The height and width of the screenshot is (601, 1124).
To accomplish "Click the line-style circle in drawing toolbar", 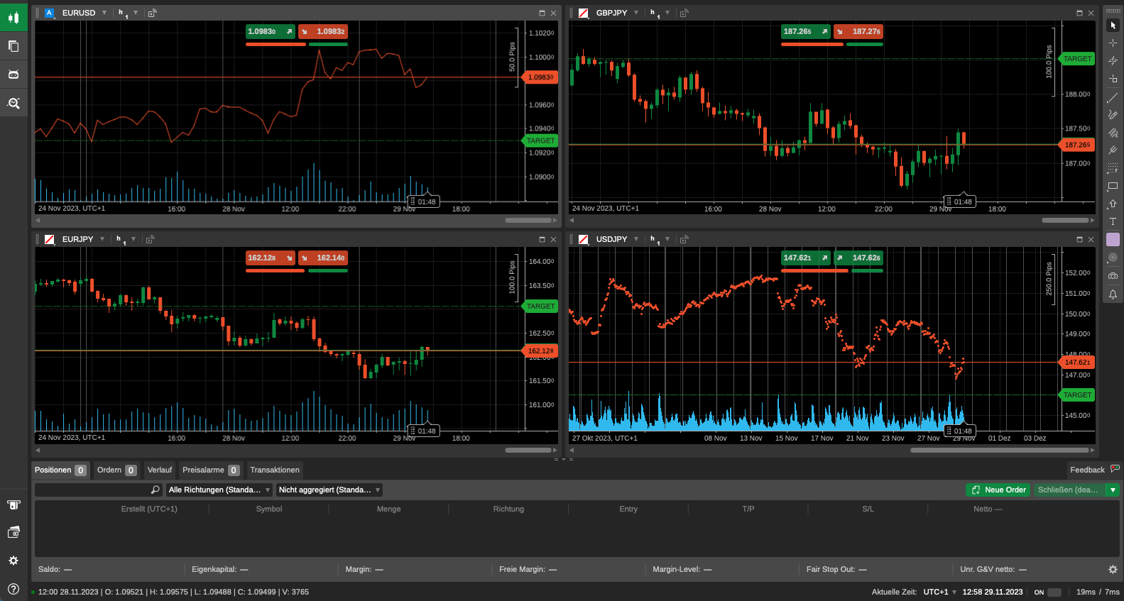I will pos(1113,258).
